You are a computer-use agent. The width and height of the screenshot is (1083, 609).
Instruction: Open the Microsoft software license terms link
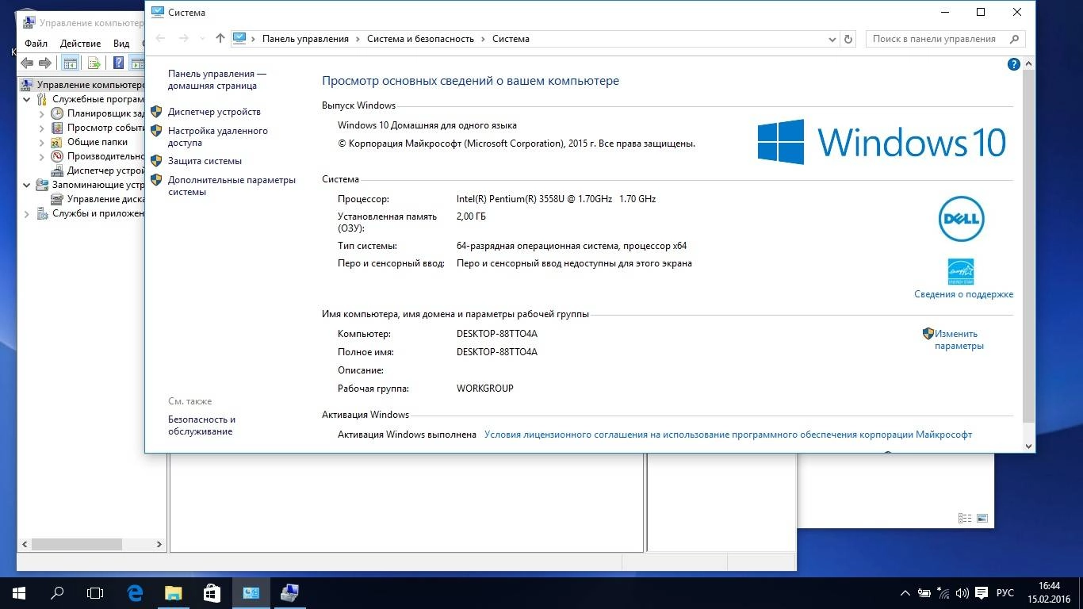tap(728, 435)
